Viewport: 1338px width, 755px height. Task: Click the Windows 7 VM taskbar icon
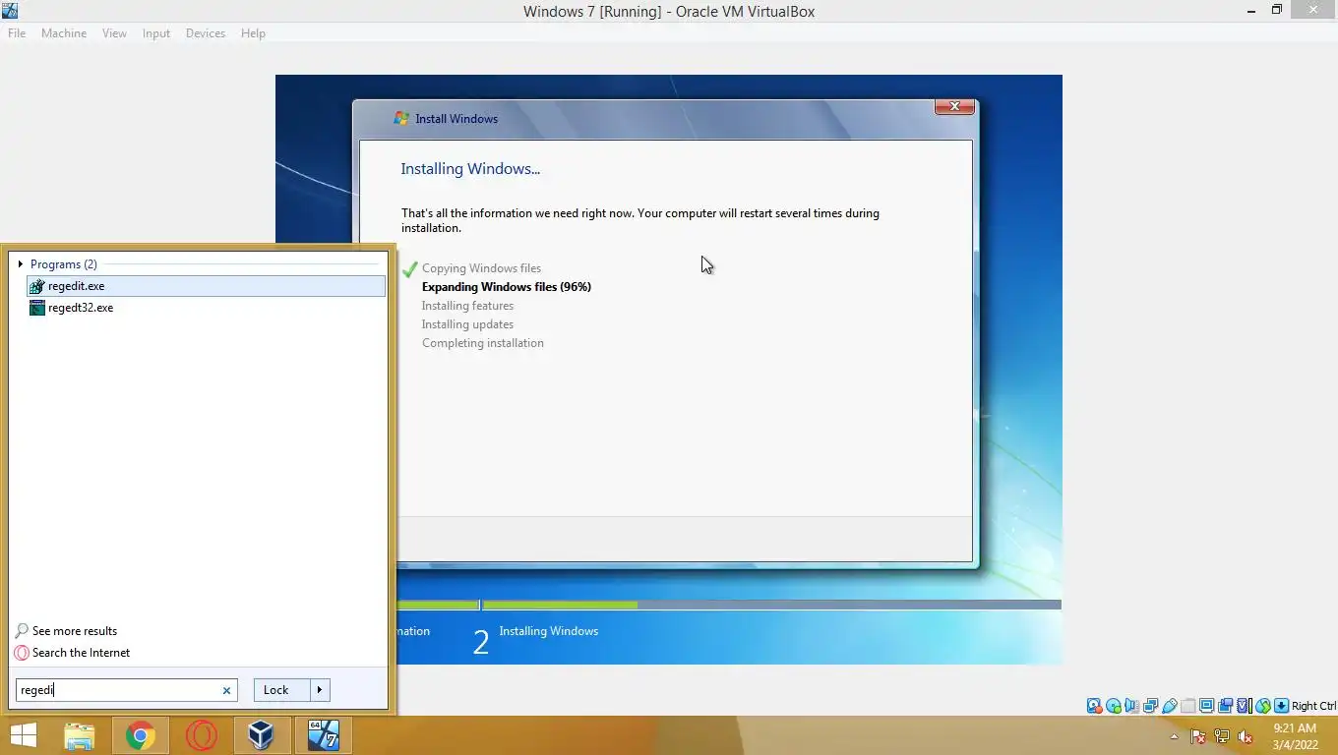323,735
